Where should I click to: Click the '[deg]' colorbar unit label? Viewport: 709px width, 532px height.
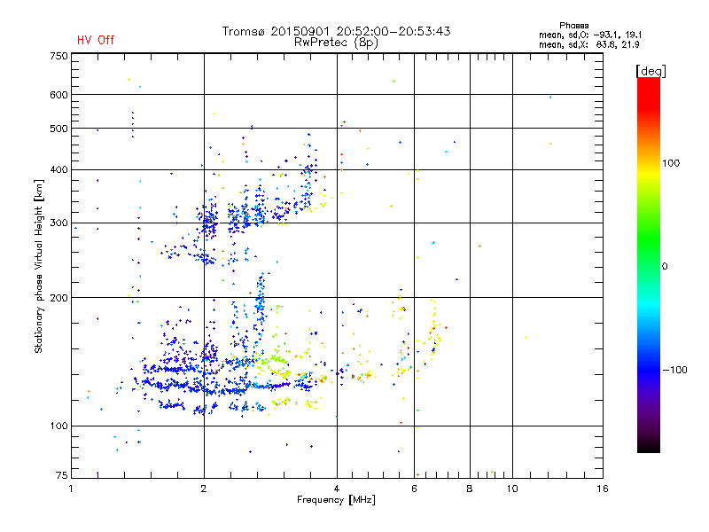tap(651, 71)
